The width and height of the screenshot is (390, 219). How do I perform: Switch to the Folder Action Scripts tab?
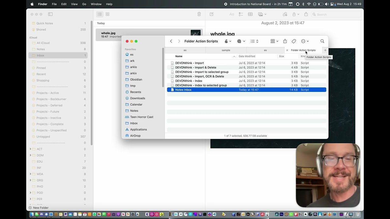pos(303,50)
